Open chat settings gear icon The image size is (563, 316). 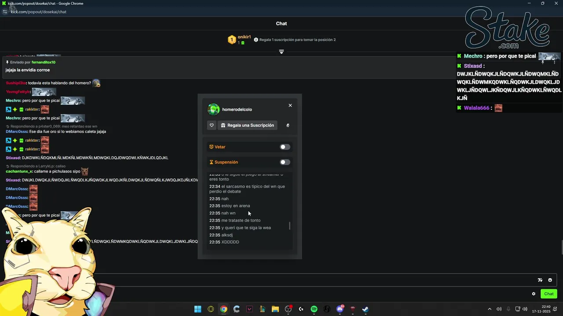(x=534, y=294)
